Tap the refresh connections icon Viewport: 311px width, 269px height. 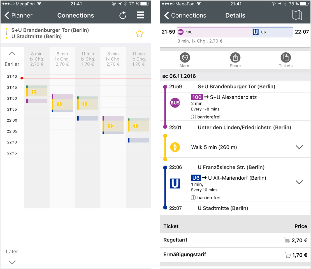click(x=123, y=15)
